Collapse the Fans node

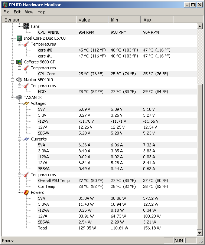pyautogui.click(x=19, y=26)
